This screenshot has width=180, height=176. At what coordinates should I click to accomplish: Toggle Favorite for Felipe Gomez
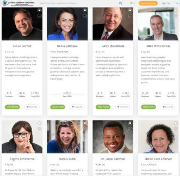[x=32, y=107]
